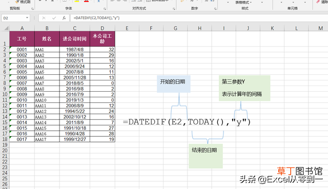
Task: Click the 本公司工龄 header cell
Action: click(102, 39)
